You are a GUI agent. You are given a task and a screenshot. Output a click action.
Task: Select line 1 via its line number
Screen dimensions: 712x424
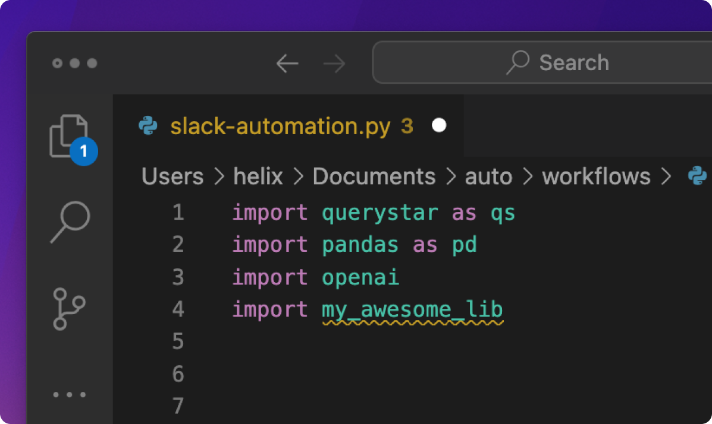(178, 213)
